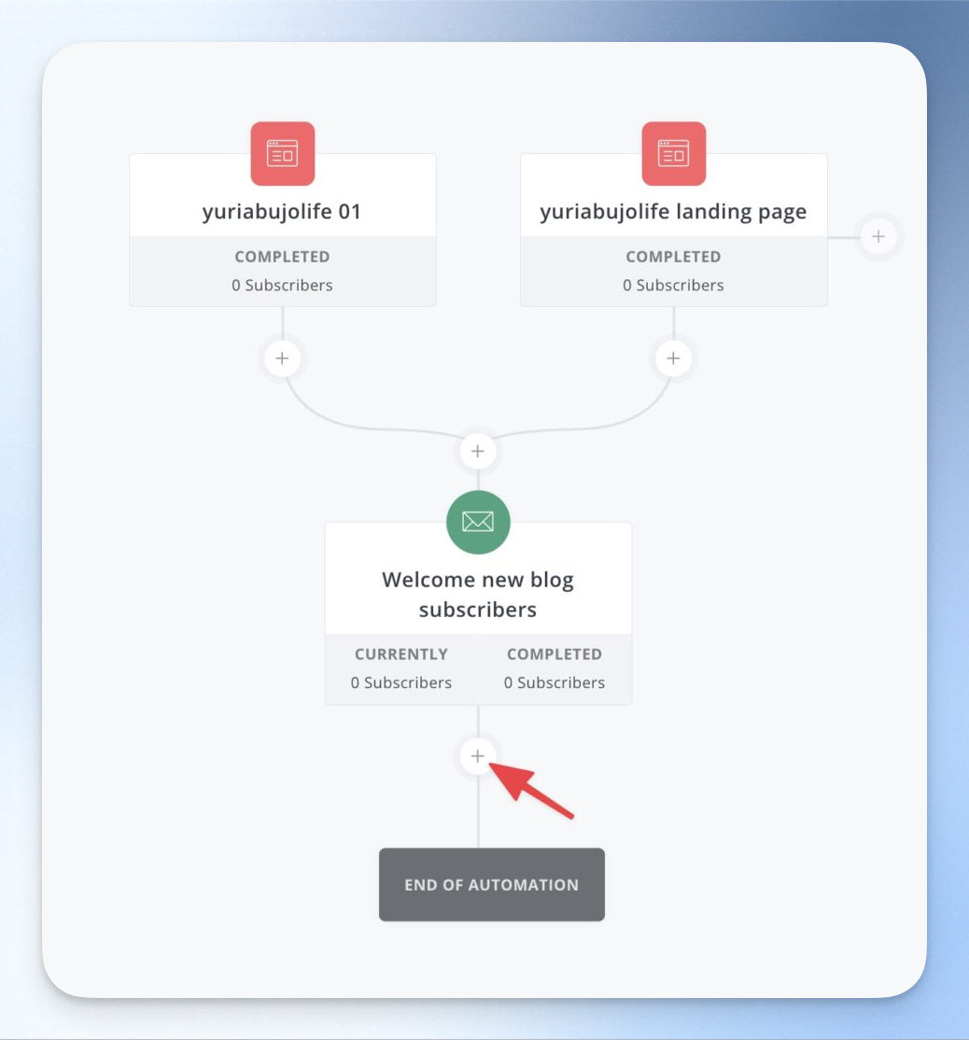
Task: Click the COMPLETED label under landing page
Action: 674,257
